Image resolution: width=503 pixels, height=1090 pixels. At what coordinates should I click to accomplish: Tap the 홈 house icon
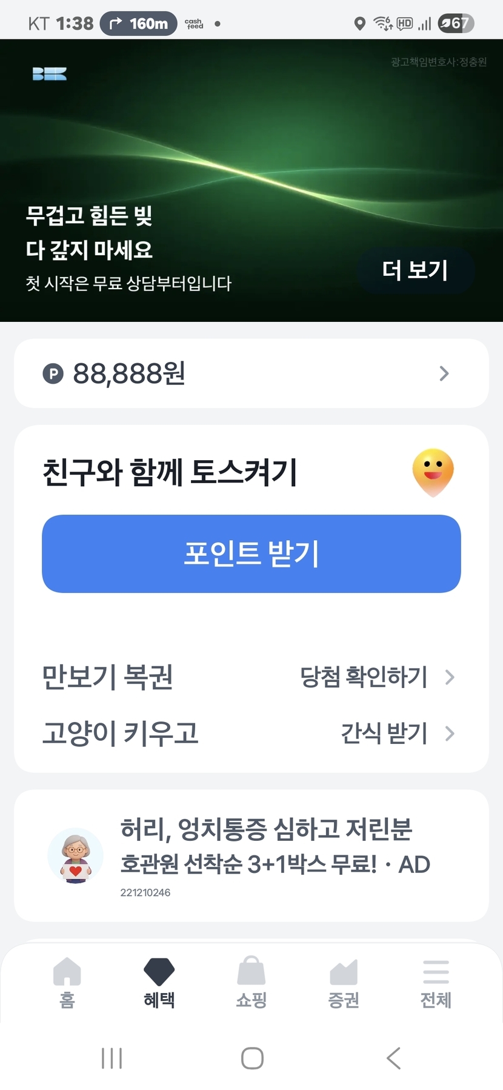click(x=67, y=972)
